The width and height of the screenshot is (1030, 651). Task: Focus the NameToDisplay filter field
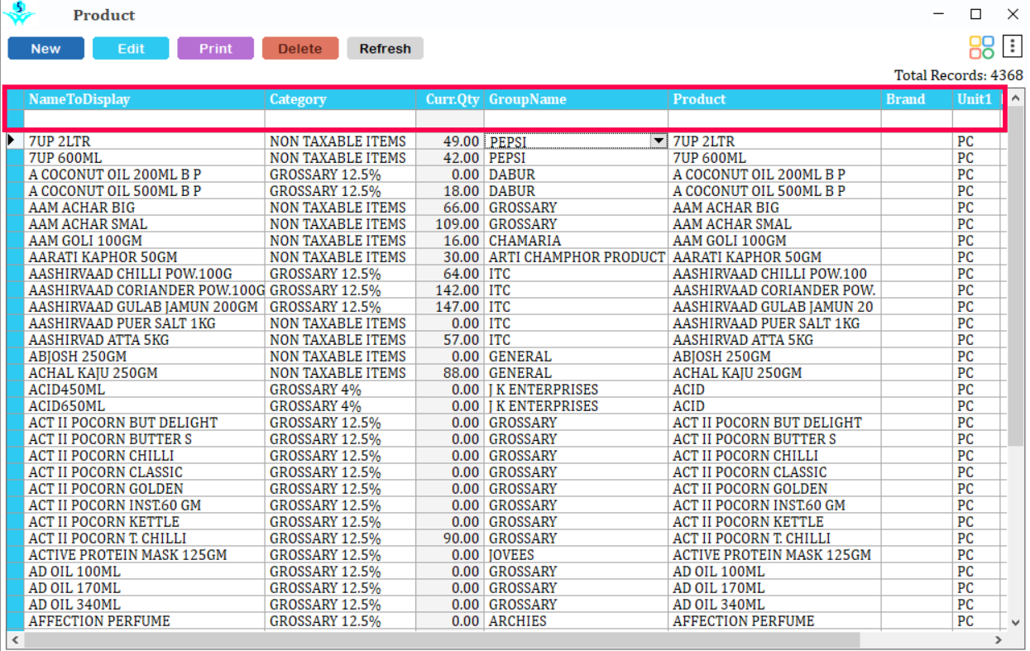pos(144,119)
